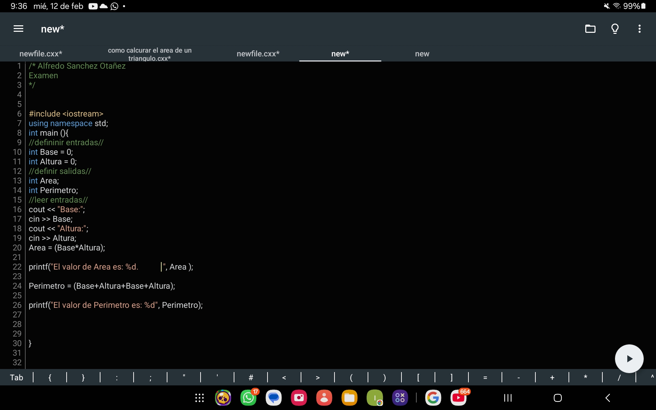Open the Google app icon
656x410 pixels.
[433, 398]
